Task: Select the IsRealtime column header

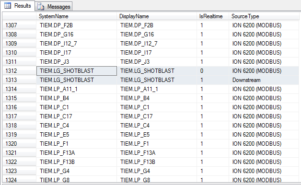Action: point(213,16)
